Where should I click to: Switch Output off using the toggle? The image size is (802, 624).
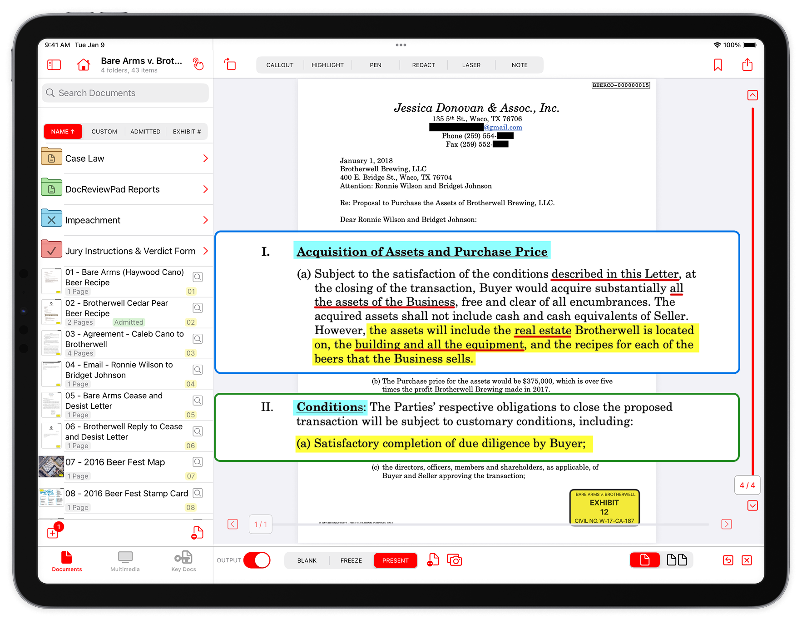257,560
